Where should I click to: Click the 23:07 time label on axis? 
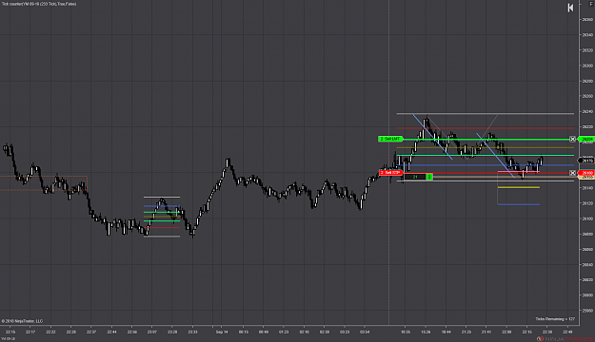tap(151, 332)
